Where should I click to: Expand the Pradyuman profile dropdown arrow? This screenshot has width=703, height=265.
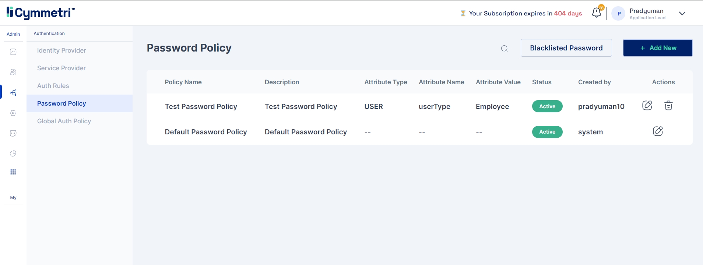coord(682,14)
